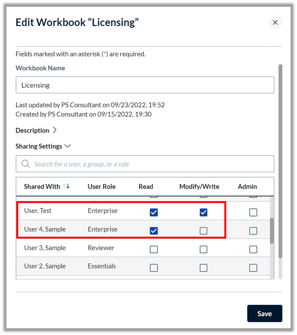Click the search magnifier icon
The width and height of the screenshot is (297, 335).
[26, 164]
